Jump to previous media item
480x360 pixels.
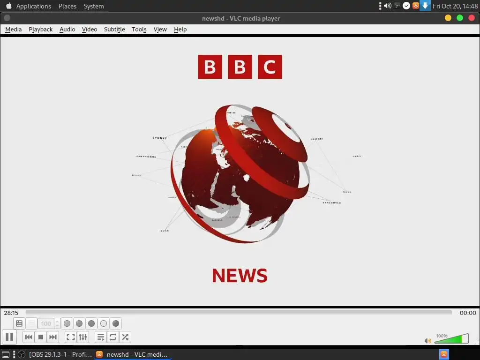pyautogui.click(x=29, y=337)
